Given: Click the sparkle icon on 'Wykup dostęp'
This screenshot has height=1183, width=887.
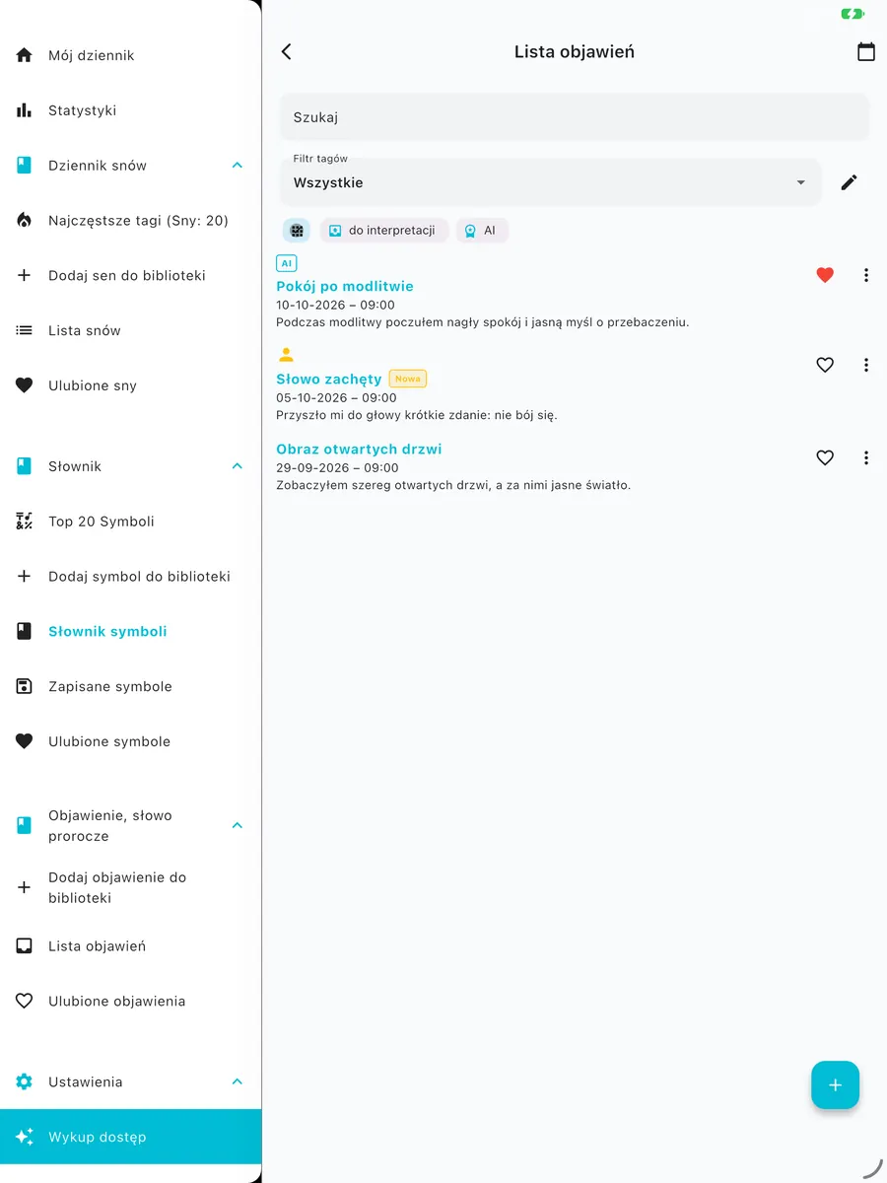Looking at the screenshot, I should 25,1137.
